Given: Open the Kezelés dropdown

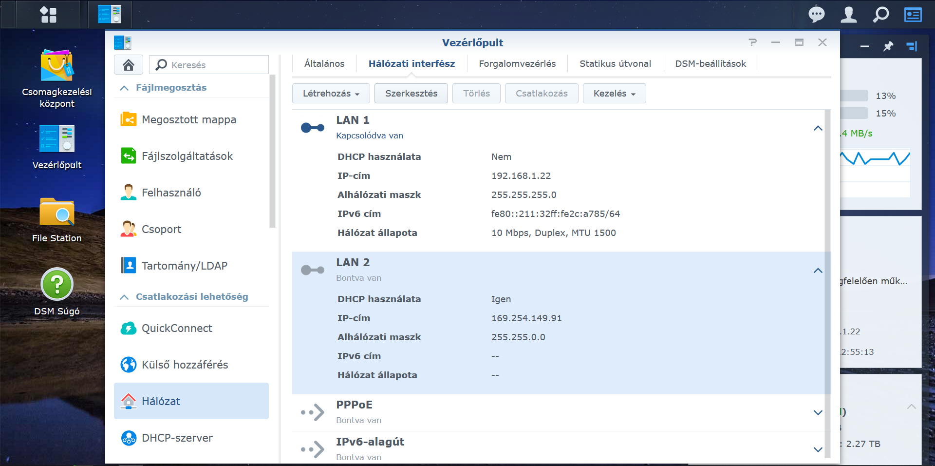Looking at the screenshot, I should pyautogui.click(x=615, y=93).
